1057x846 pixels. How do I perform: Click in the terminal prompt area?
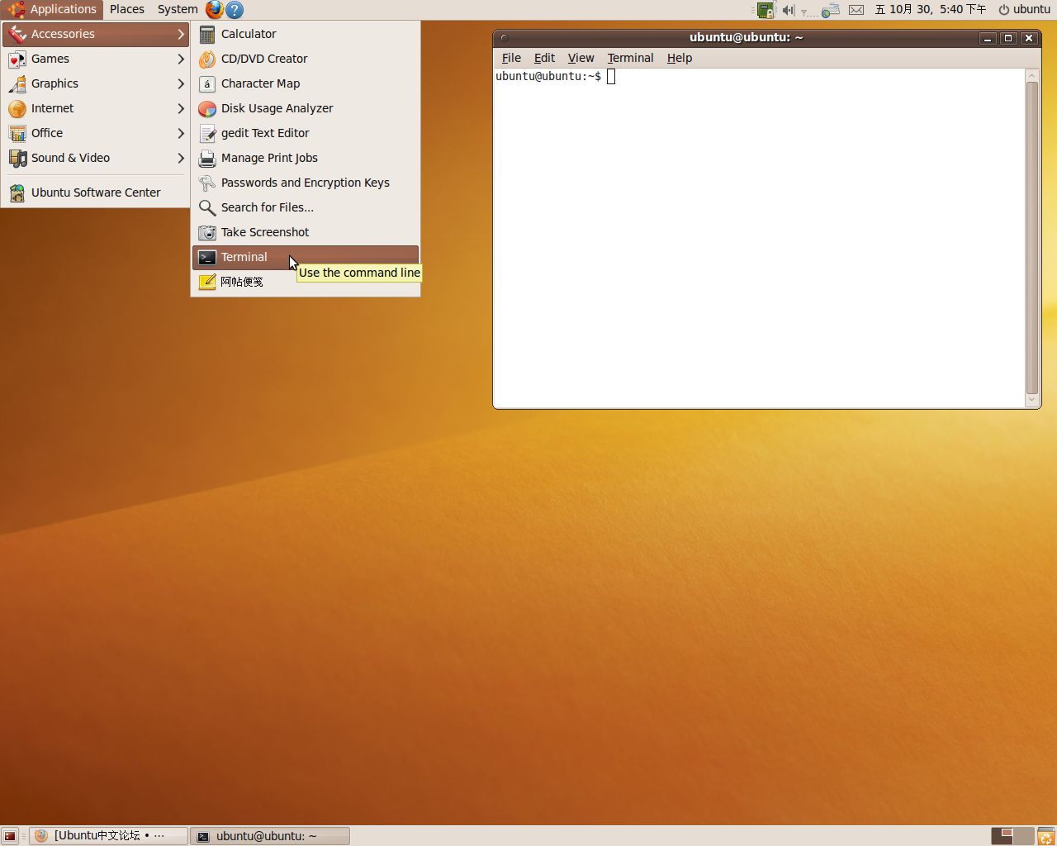pos(759,237)
